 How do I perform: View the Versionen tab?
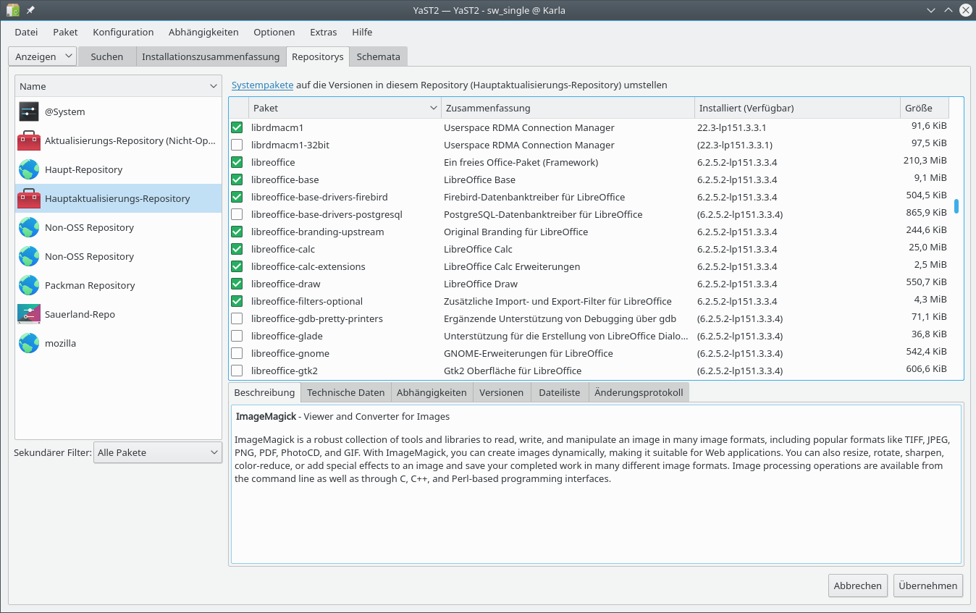pos(502,392)
